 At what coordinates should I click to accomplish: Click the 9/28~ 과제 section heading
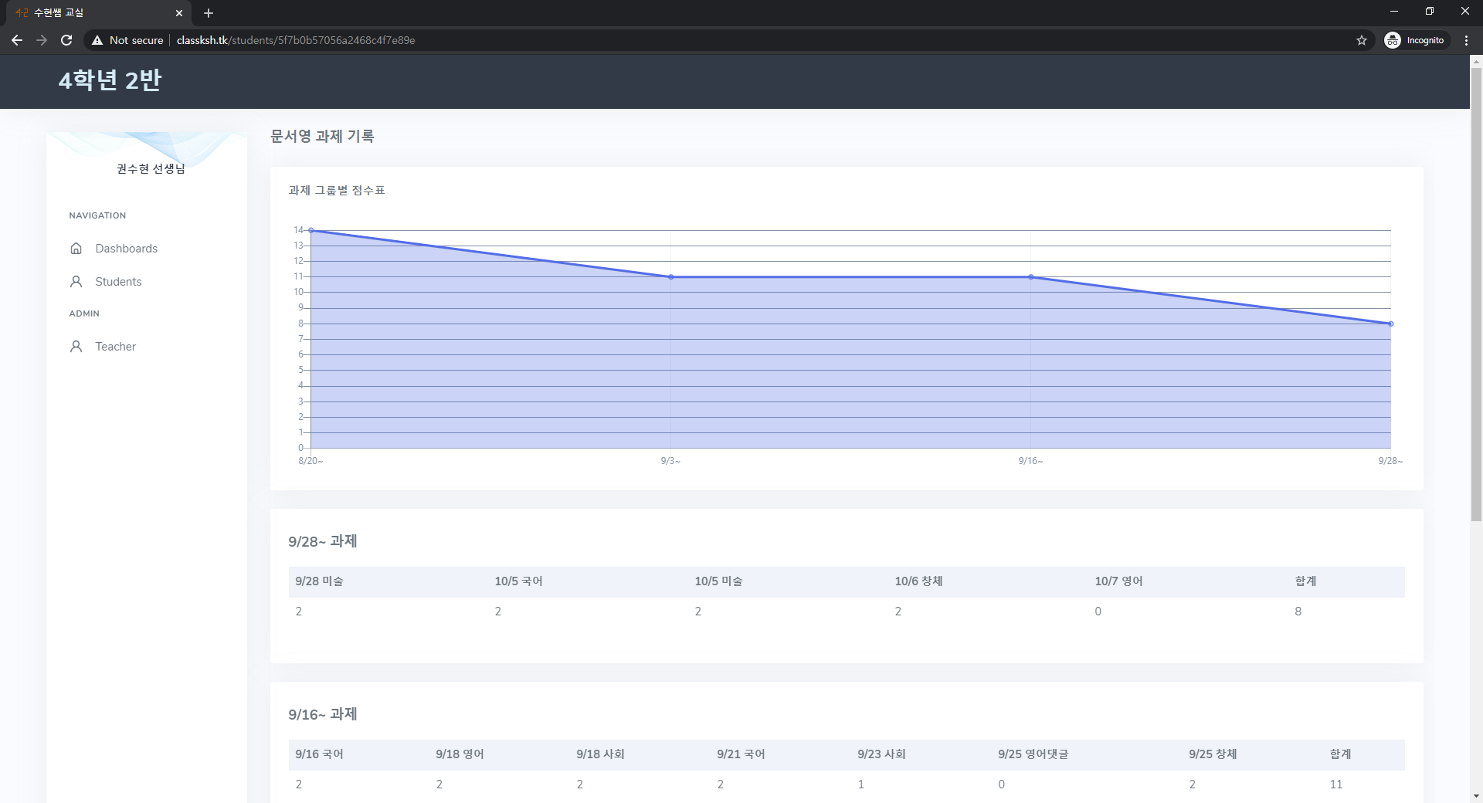tap(323, 541)
